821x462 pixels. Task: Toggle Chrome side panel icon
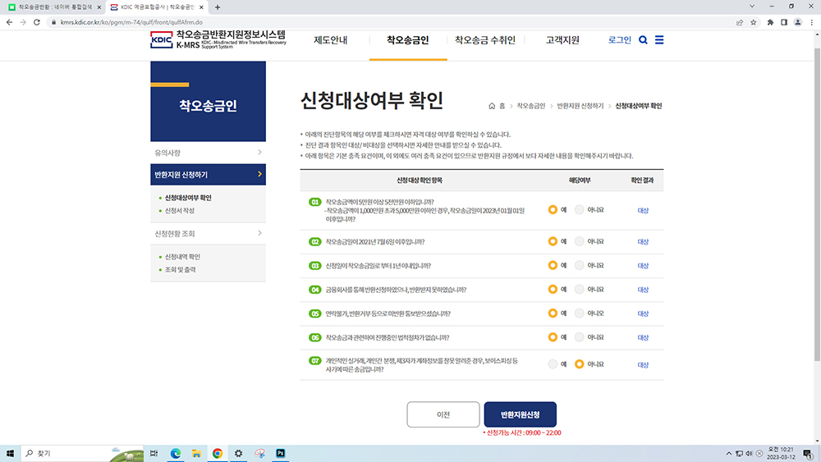click(x=784, y=22)
